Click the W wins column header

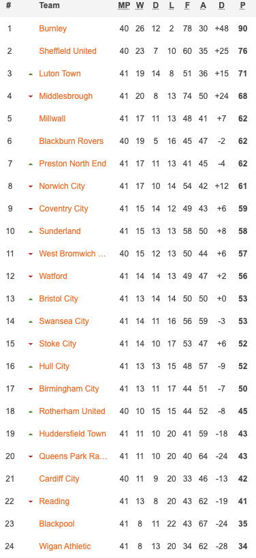[x=140, y=5]
